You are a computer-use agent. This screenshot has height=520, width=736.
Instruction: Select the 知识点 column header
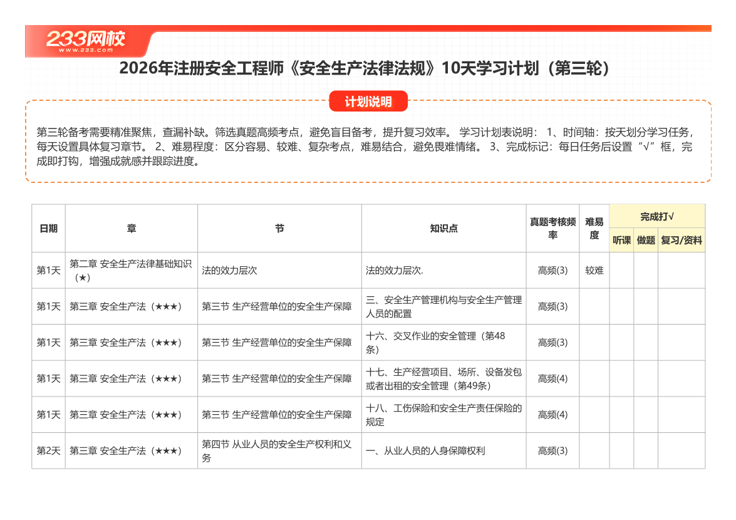click(443, 229)
